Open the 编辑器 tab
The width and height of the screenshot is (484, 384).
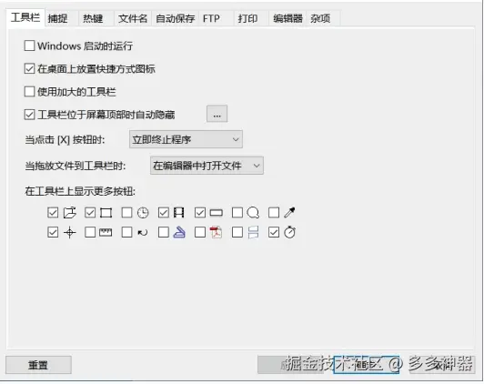287,18
